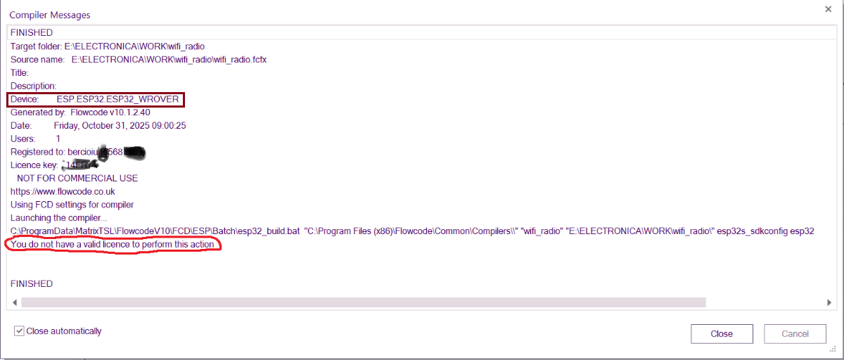Screen dimensions: 844x360
Task: Toggle the Close automatically checkbox
Action: click(x=20, y=331)
